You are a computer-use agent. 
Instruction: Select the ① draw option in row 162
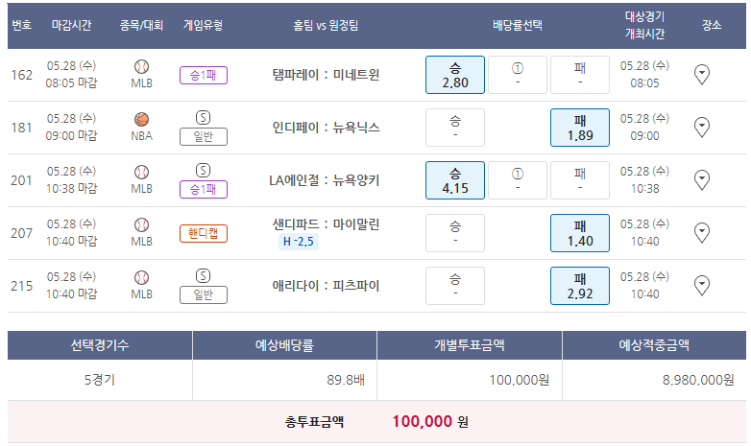518,75
